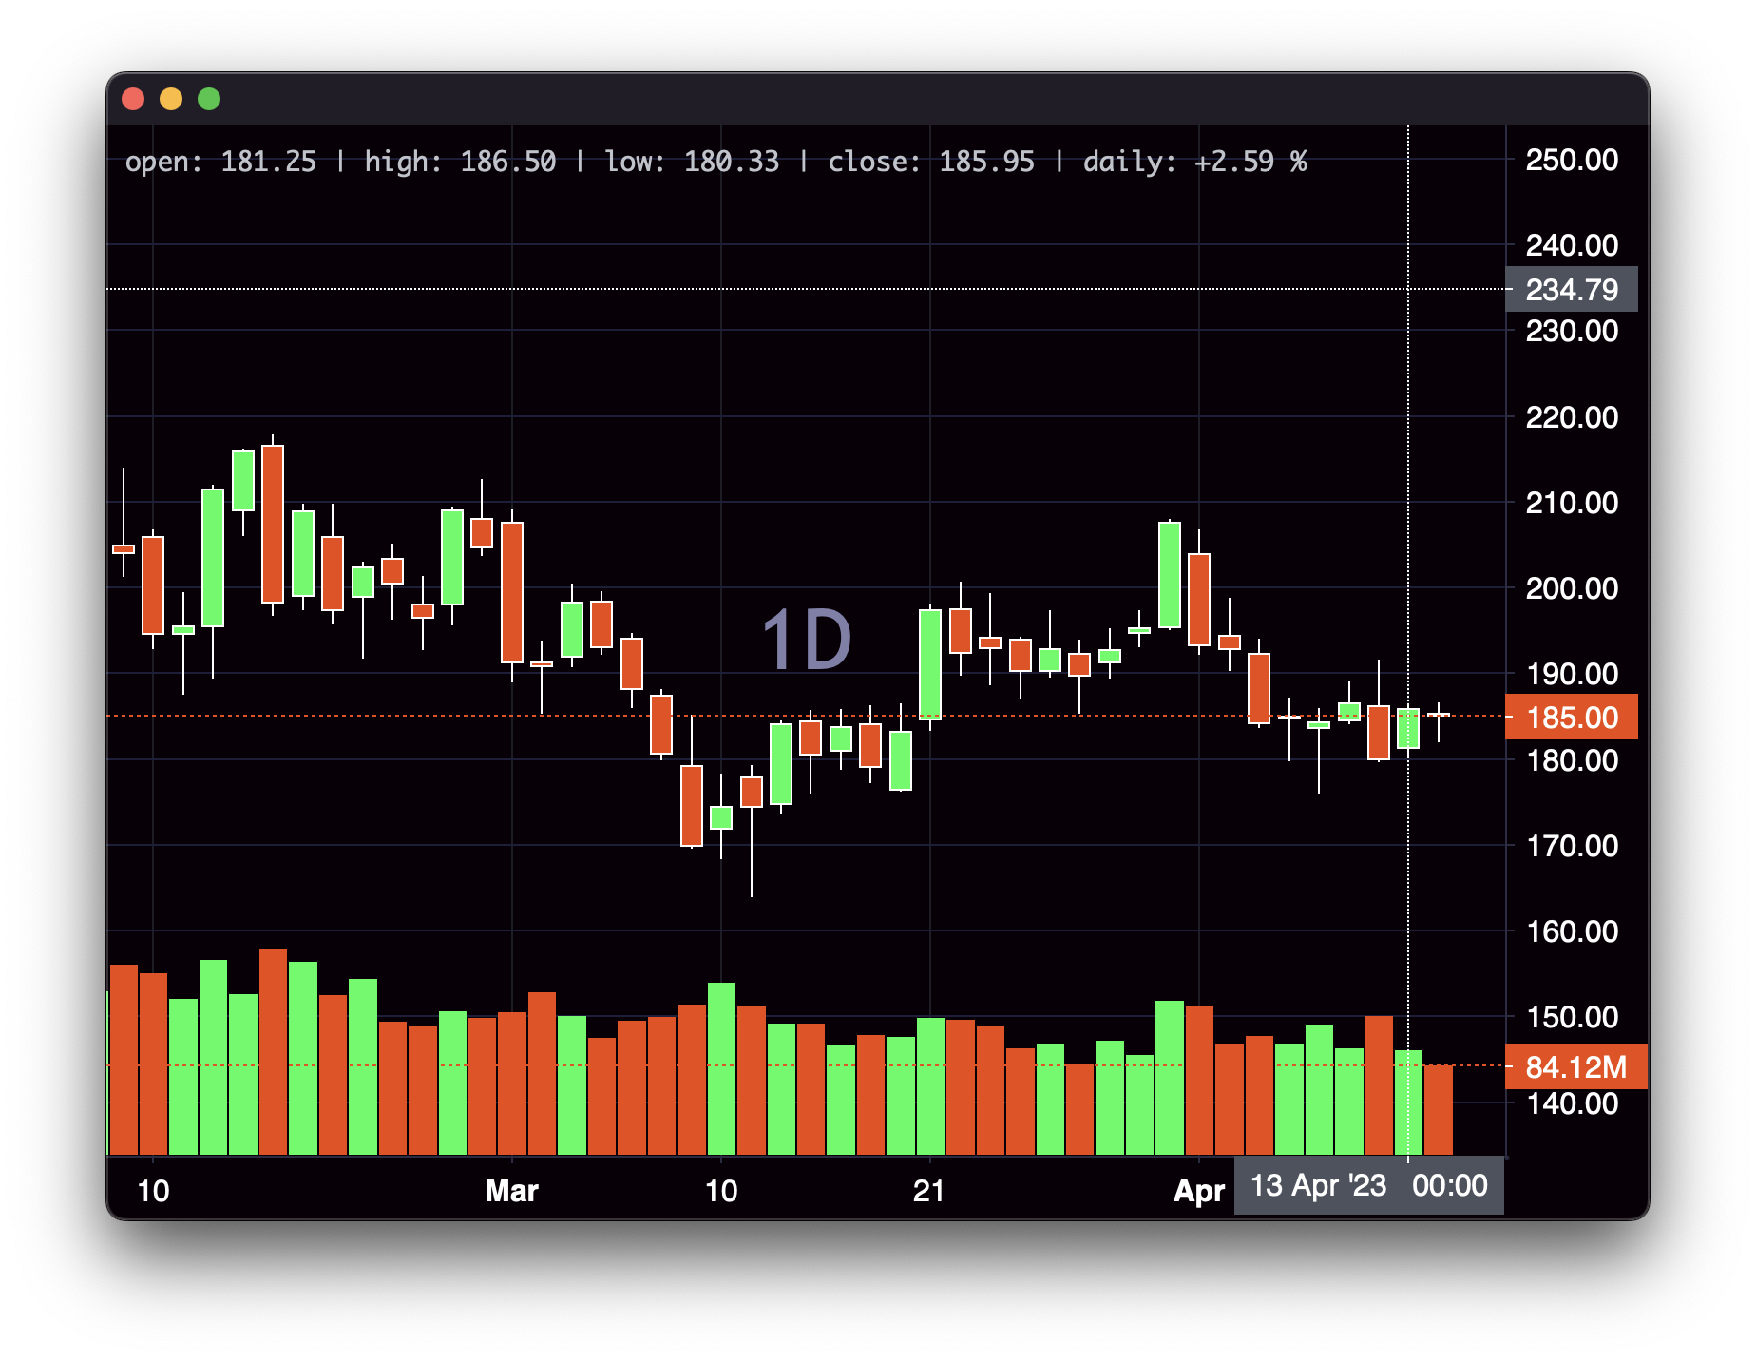Click the tall green candle at 21 March
This screenshot has height=1361, width=1756.
(x=929, y=663)
